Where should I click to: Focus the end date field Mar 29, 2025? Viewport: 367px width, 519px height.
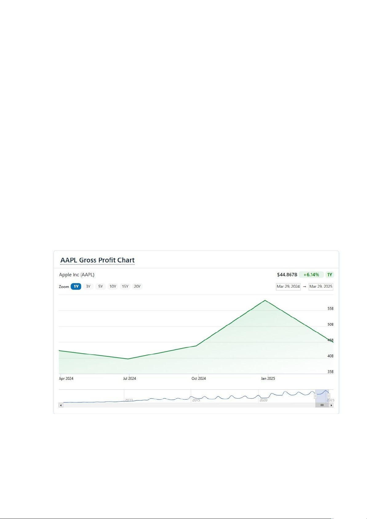tap(321, 286)
